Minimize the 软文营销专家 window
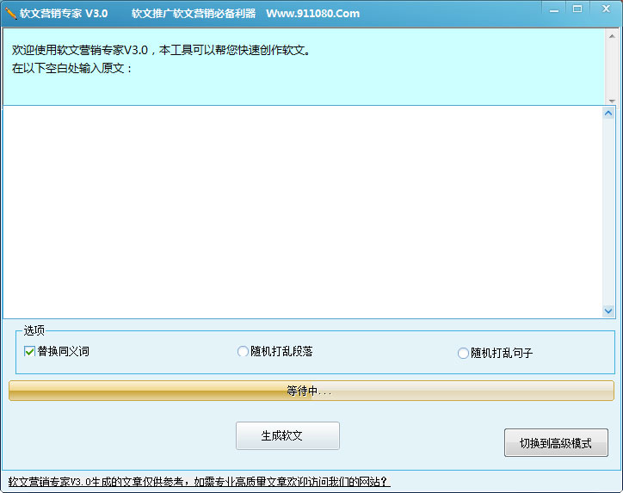The image size is (623, 493). [x=553, y=9]
